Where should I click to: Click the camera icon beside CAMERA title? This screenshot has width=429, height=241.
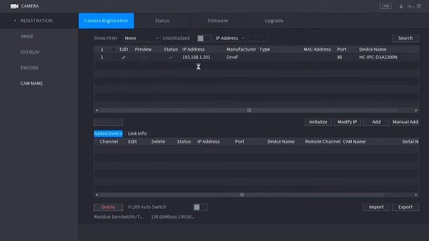point(14,6)
